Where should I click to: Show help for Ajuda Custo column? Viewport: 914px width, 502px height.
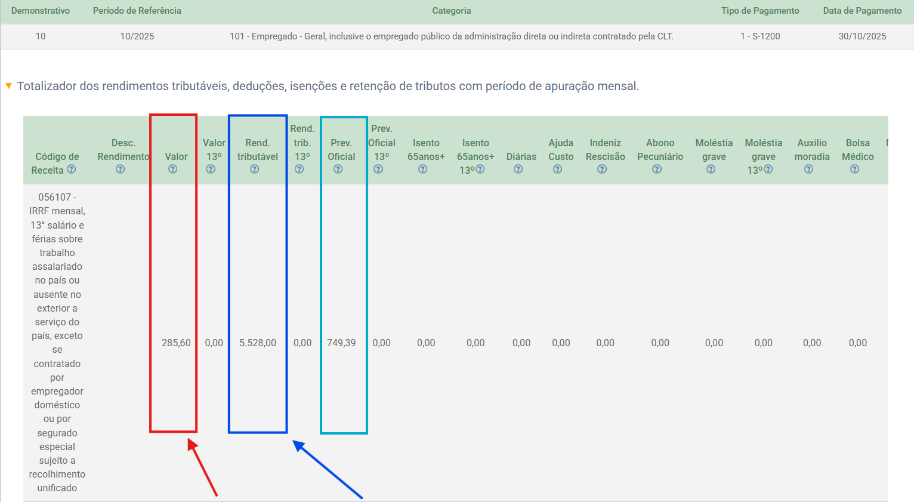coord(558,170)
